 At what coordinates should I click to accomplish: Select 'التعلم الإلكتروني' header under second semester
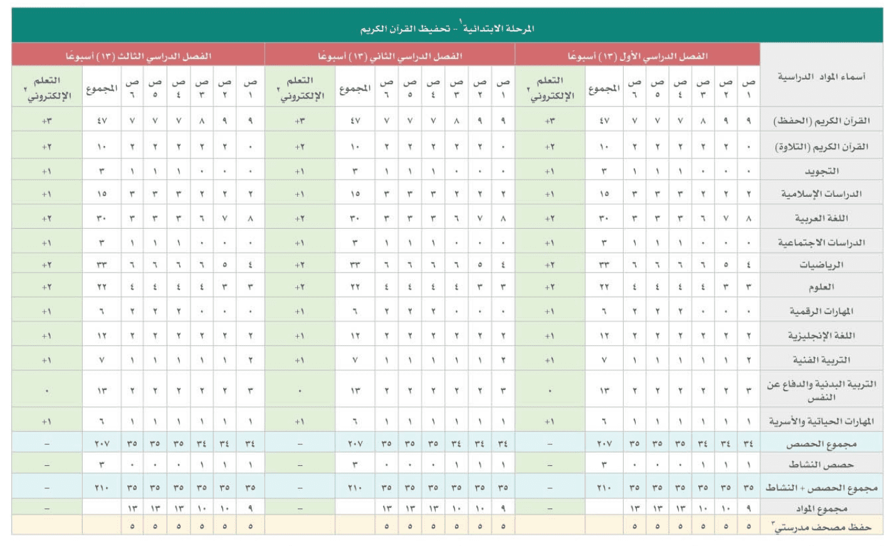[300, 88]
